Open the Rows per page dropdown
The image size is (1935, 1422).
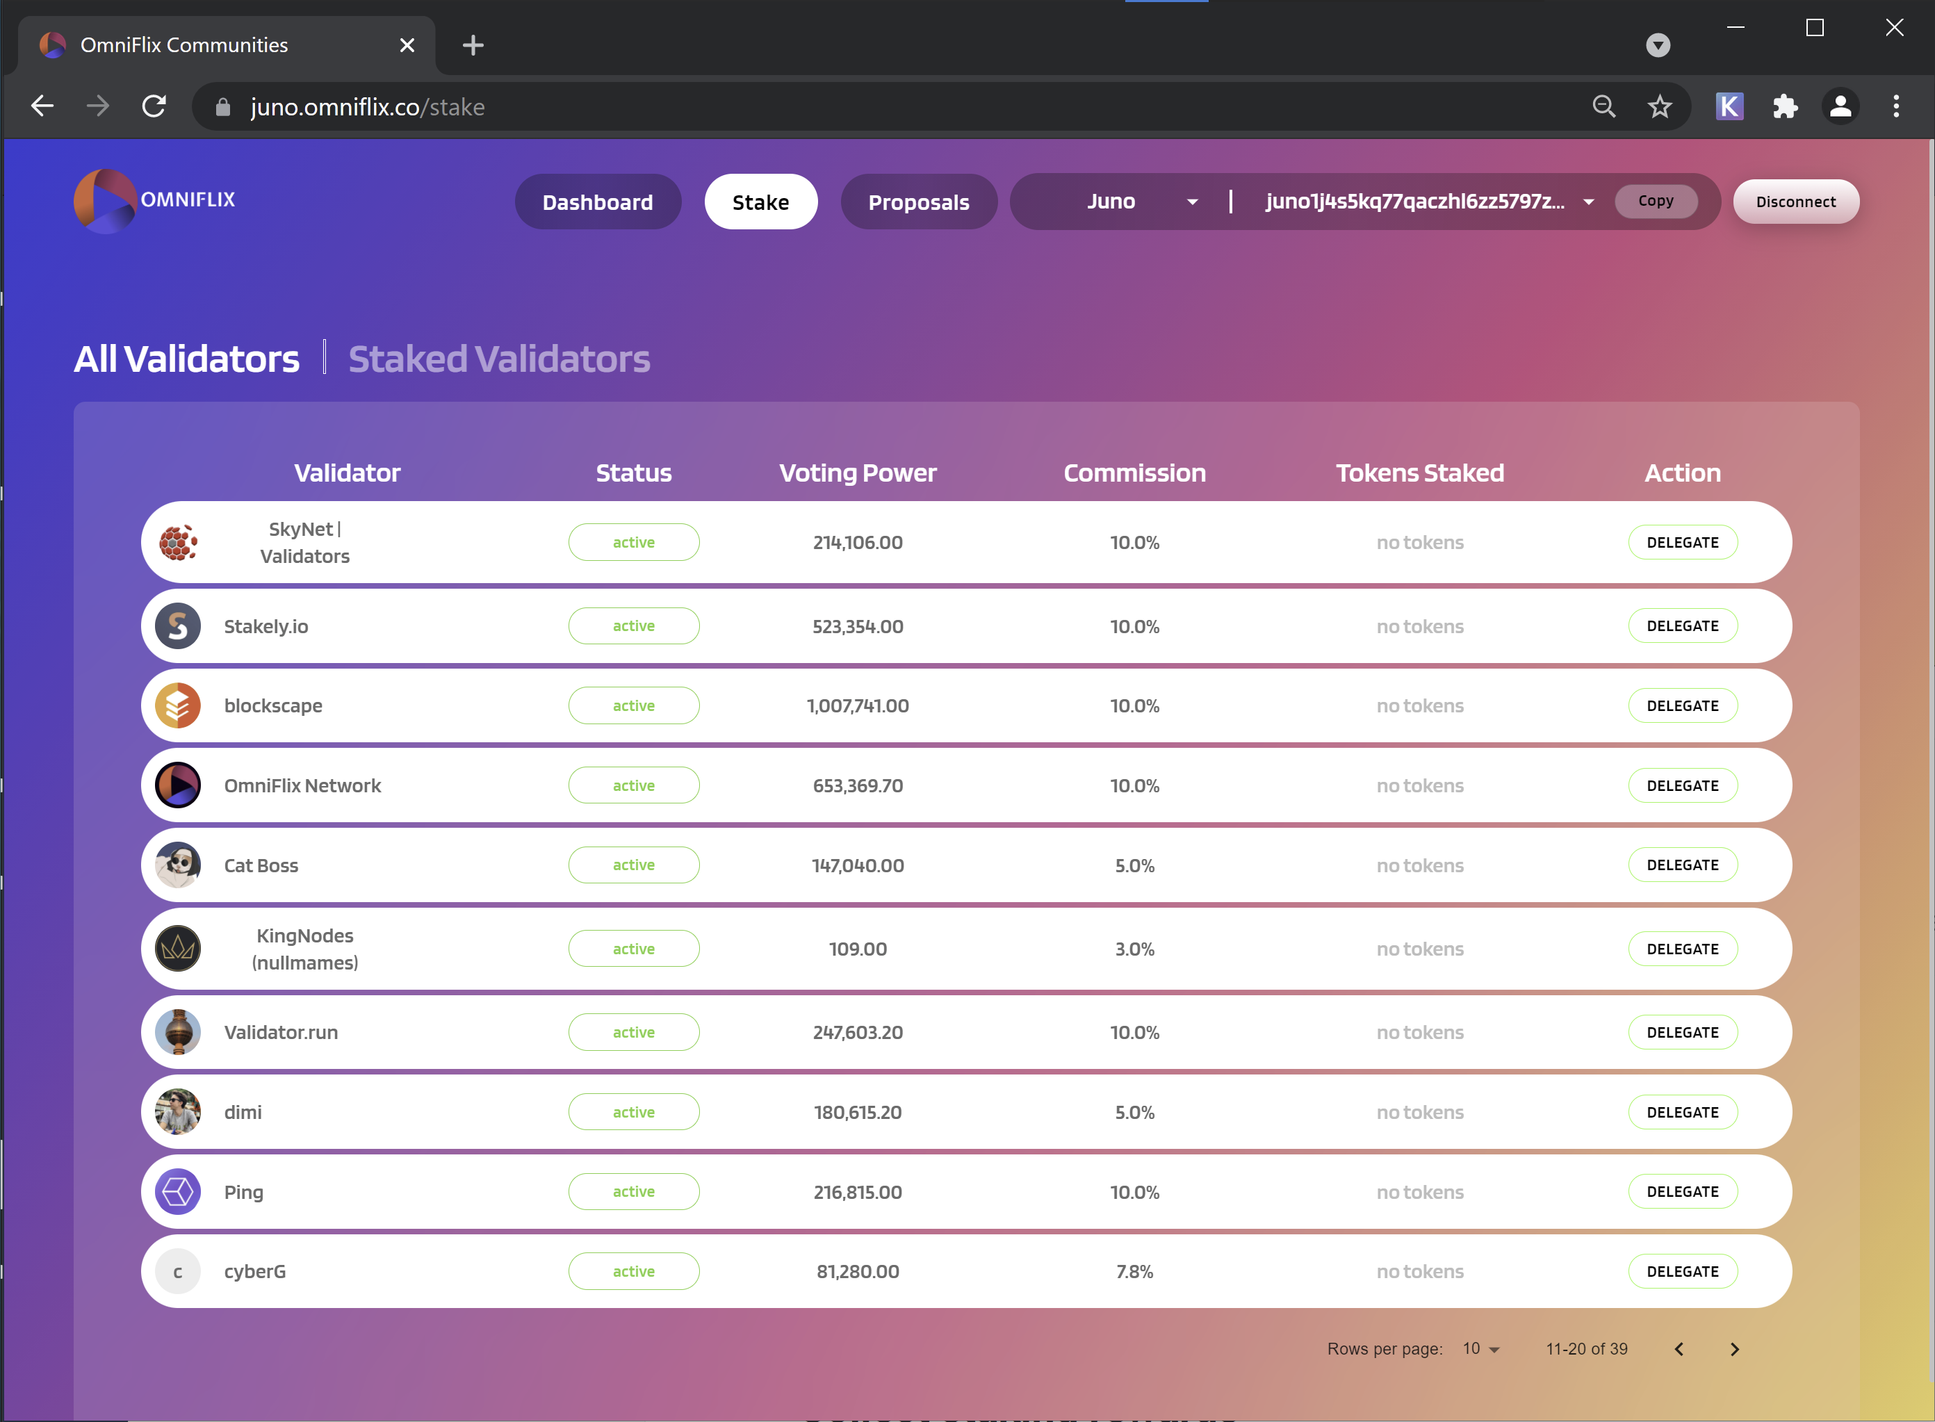[x=1480, y=1349]
